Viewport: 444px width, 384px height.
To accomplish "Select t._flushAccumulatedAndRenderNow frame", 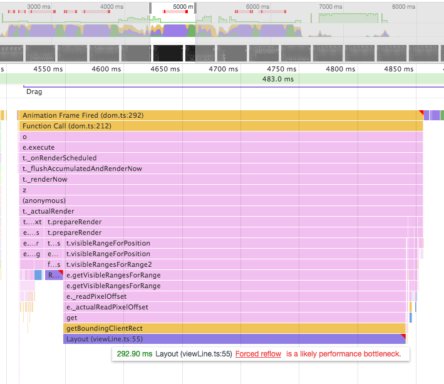I will point(221,169).
